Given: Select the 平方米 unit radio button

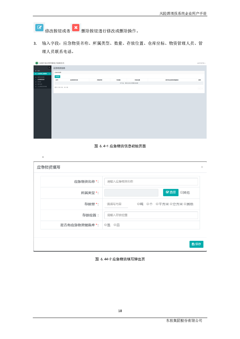Looking at the screenshot, I should tap(157, 204).
